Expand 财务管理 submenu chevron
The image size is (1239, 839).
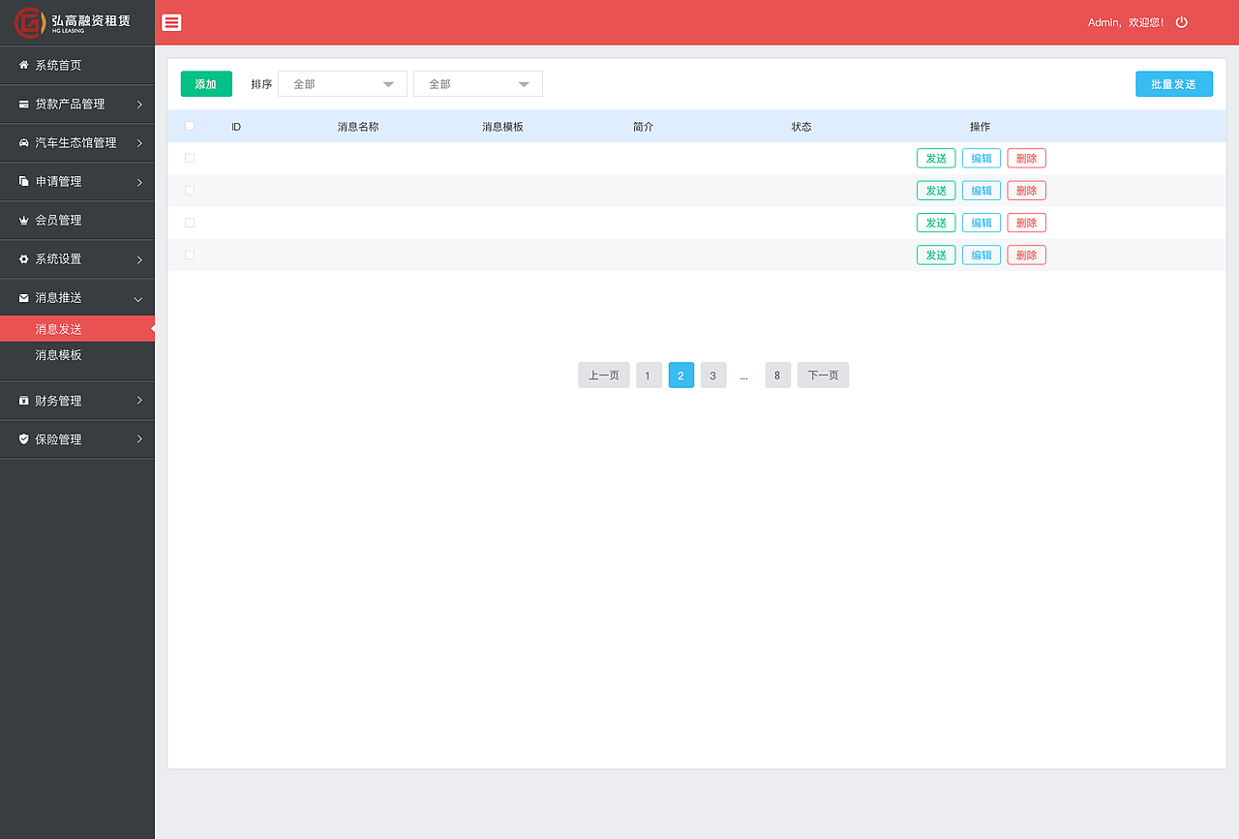click(x=139, y=401)
